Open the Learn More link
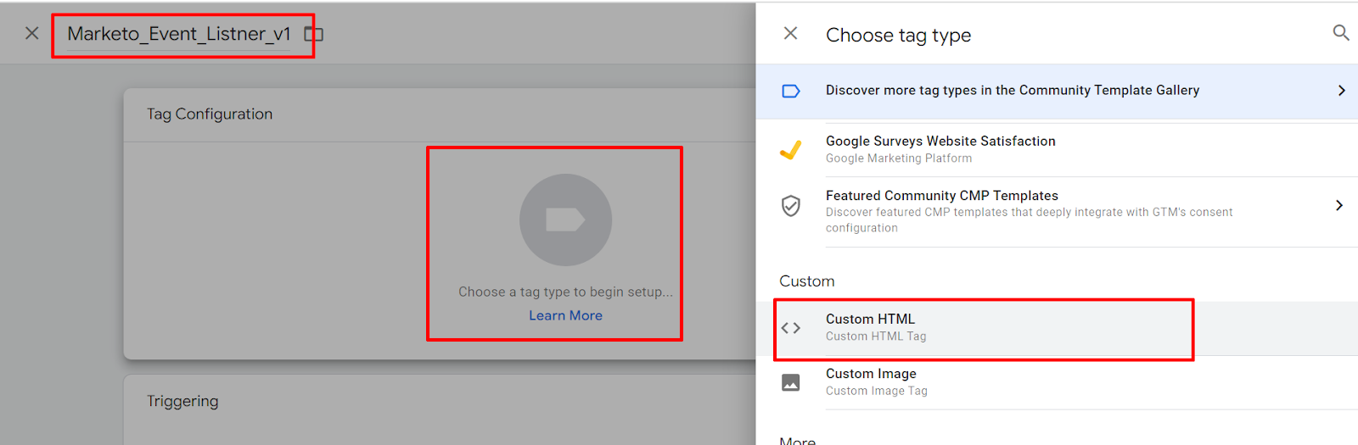Image resolution: width=1358 pixels, height=445 pixels. (x=565, y=315)
